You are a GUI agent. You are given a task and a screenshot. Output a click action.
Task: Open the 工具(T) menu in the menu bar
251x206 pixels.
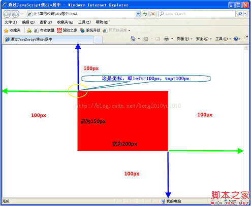(84, 22)
